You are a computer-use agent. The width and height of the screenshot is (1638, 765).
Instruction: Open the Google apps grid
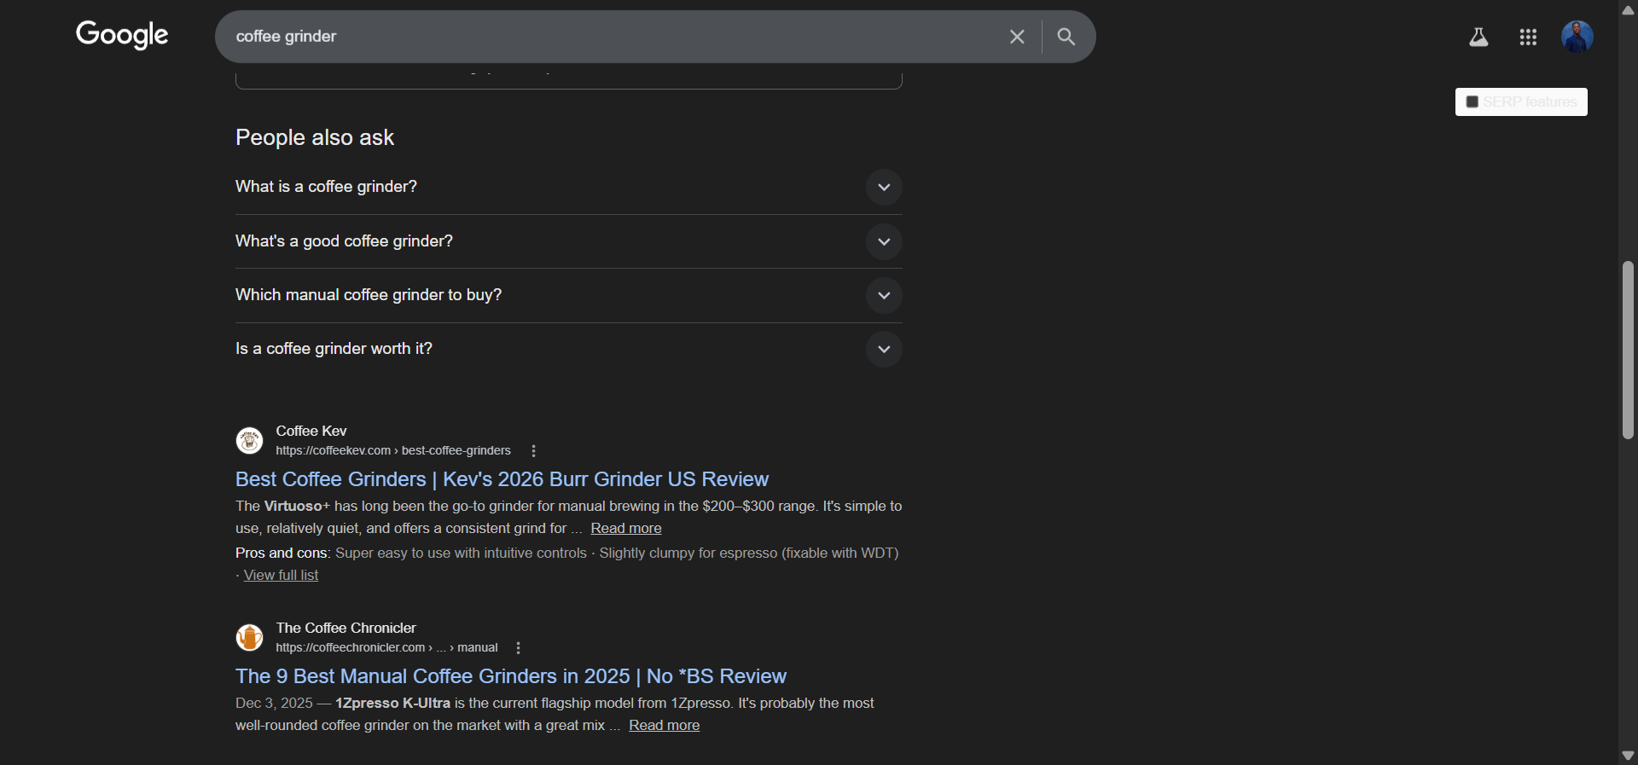click(x=1528, y=37)
